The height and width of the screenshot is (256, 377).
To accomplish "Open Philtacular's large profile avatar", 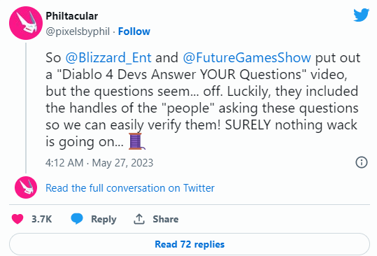I will [26, 23].
